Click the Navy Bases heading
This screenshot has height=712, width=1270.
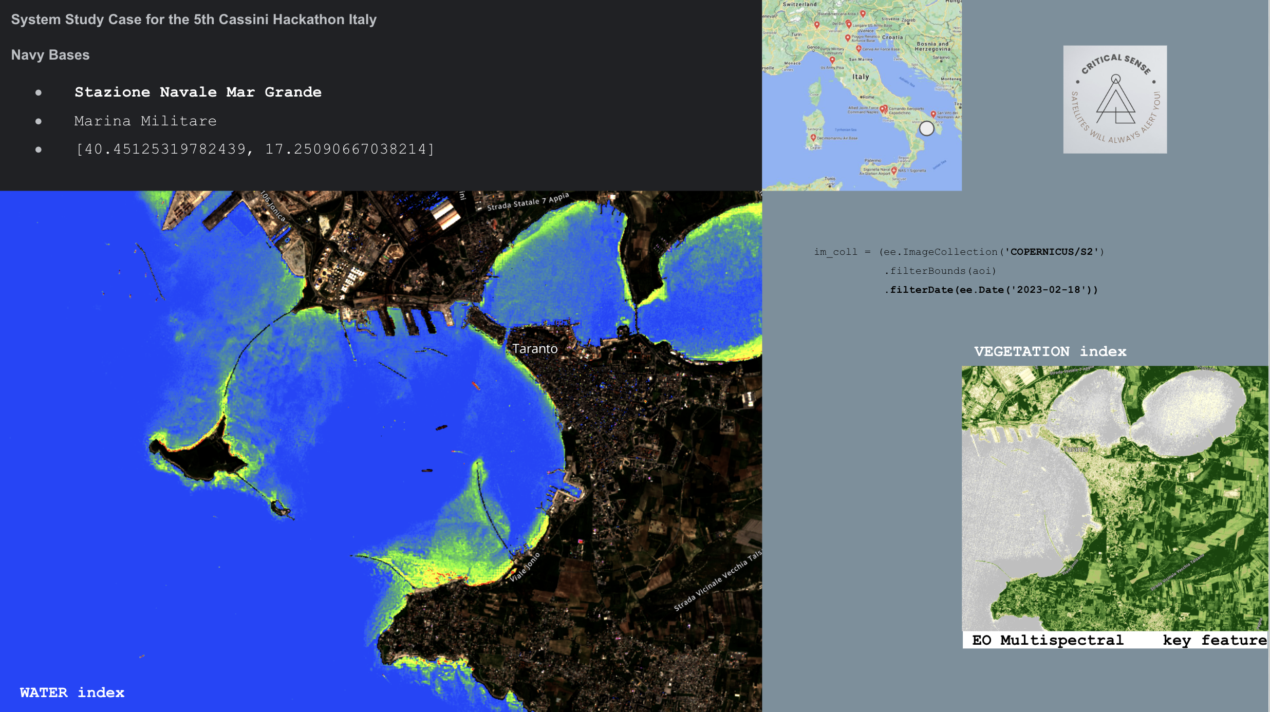tap(50, 55)
